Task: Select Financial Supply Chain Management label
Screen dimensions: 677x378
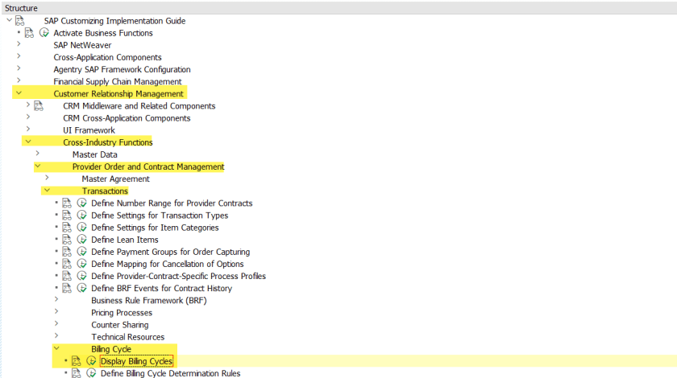Action: click(x=118, y=81)
